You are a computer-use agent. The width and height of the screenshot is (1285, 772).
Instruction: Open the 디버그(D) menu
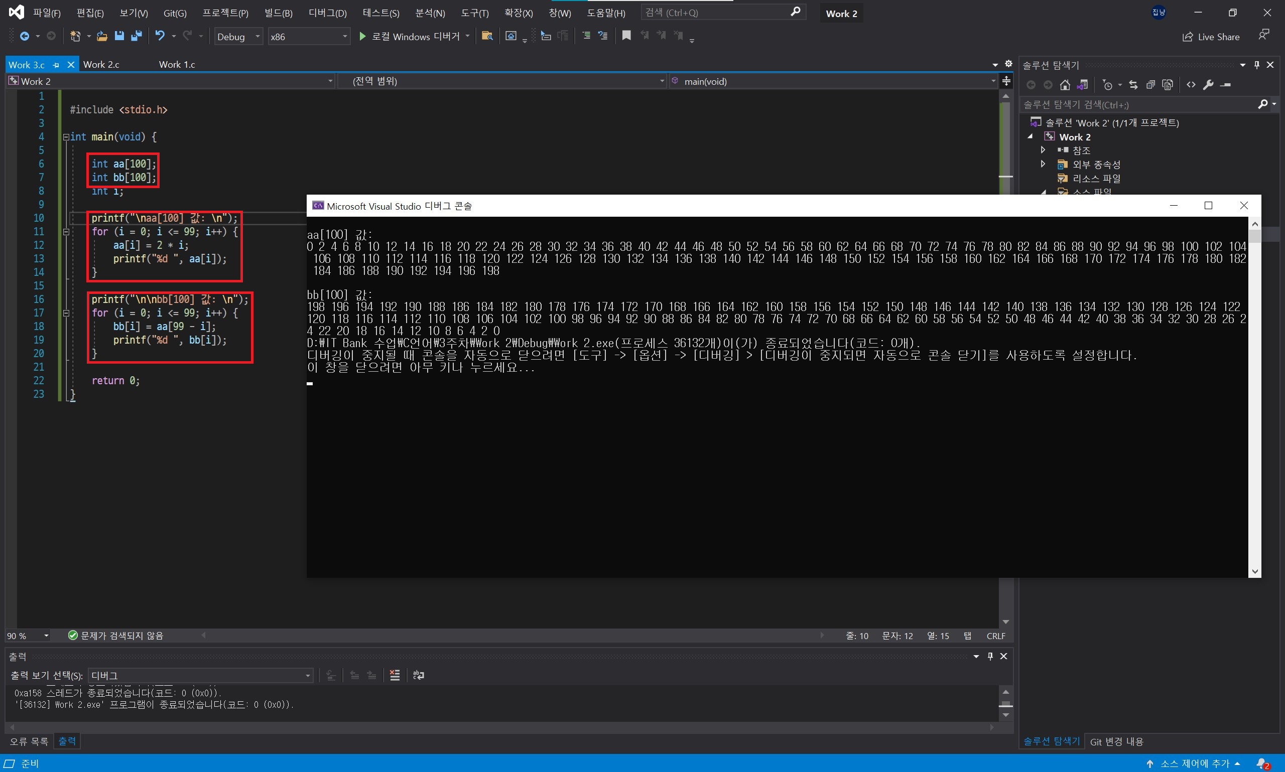(327, 13)
